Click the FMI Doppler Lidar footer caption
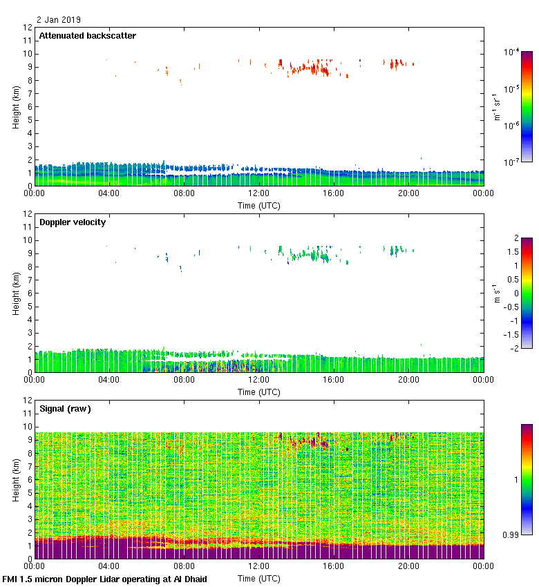The image size is (539, 587). click(x=104, y=579)
